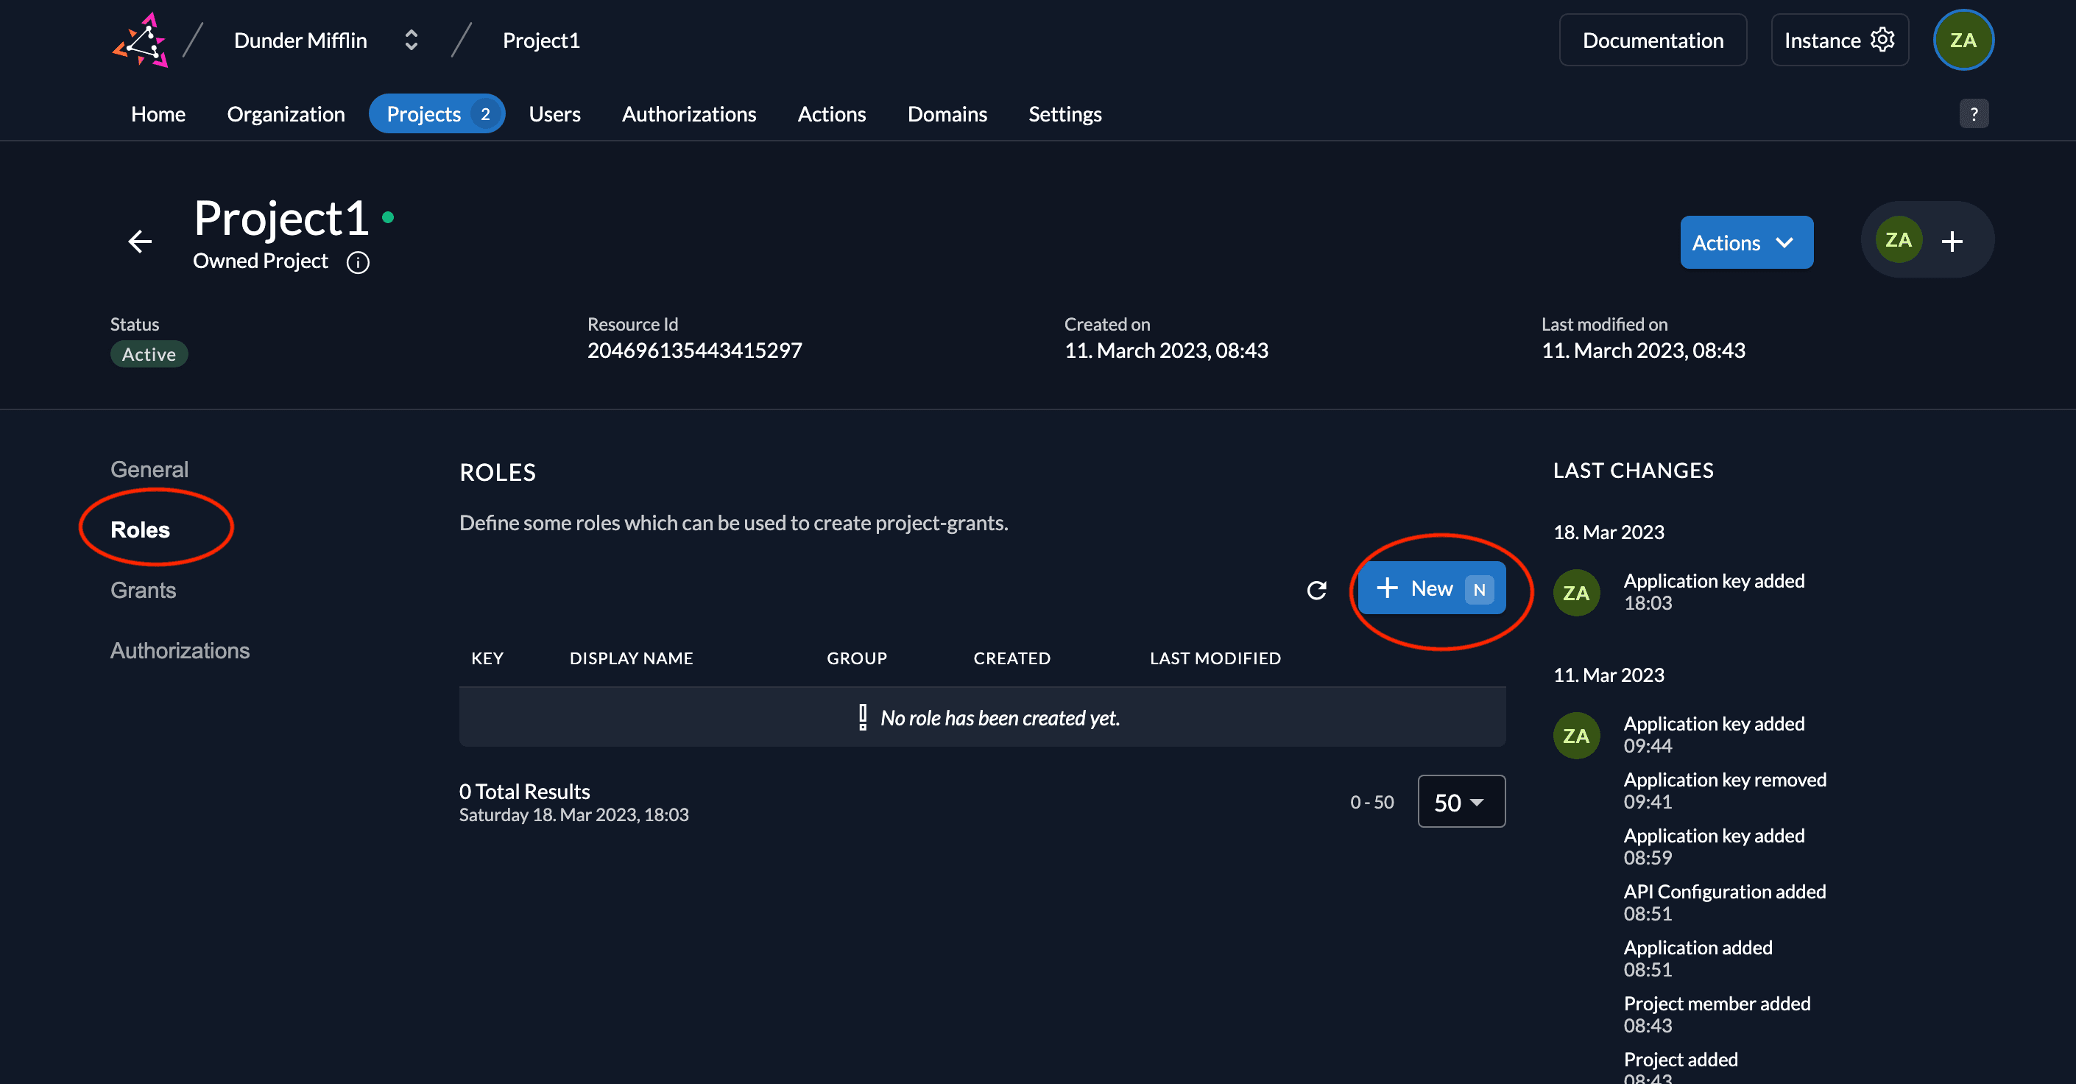Click the Display Name column header
This screenshot has width=2076, height=1084.
coord(630,658)
